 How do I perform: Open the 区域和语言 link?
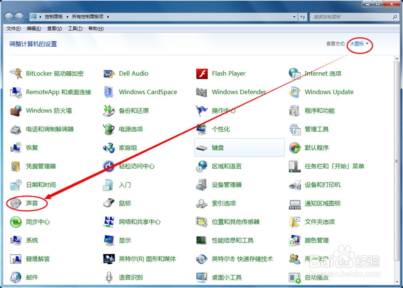226,167
